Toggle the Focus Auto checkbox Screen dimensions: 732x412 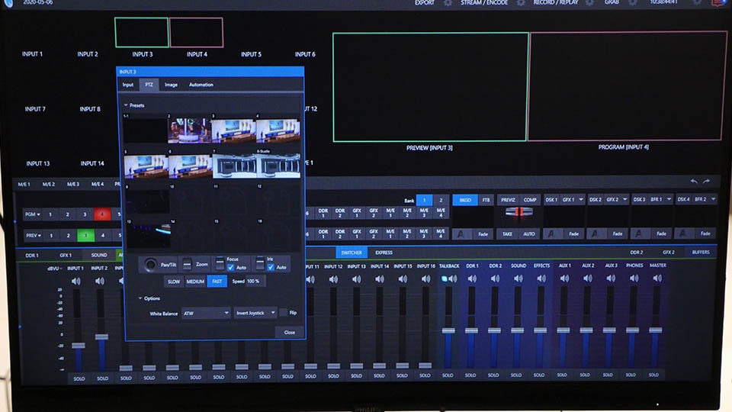[x=230, y=268]
